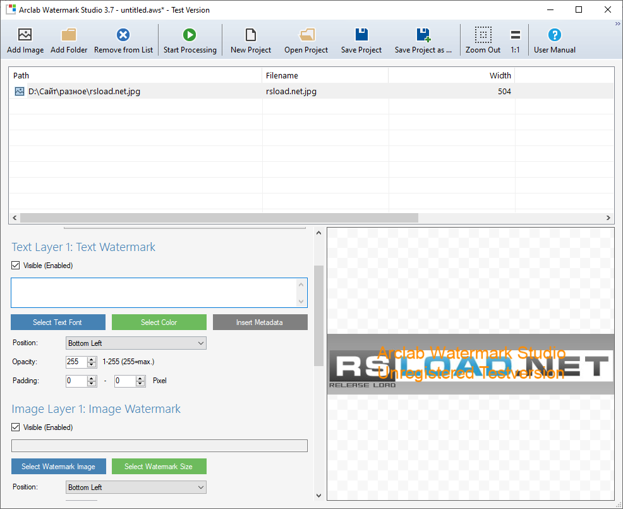
Task: Click the Add Folder icon
Action: tap(69, 35)
